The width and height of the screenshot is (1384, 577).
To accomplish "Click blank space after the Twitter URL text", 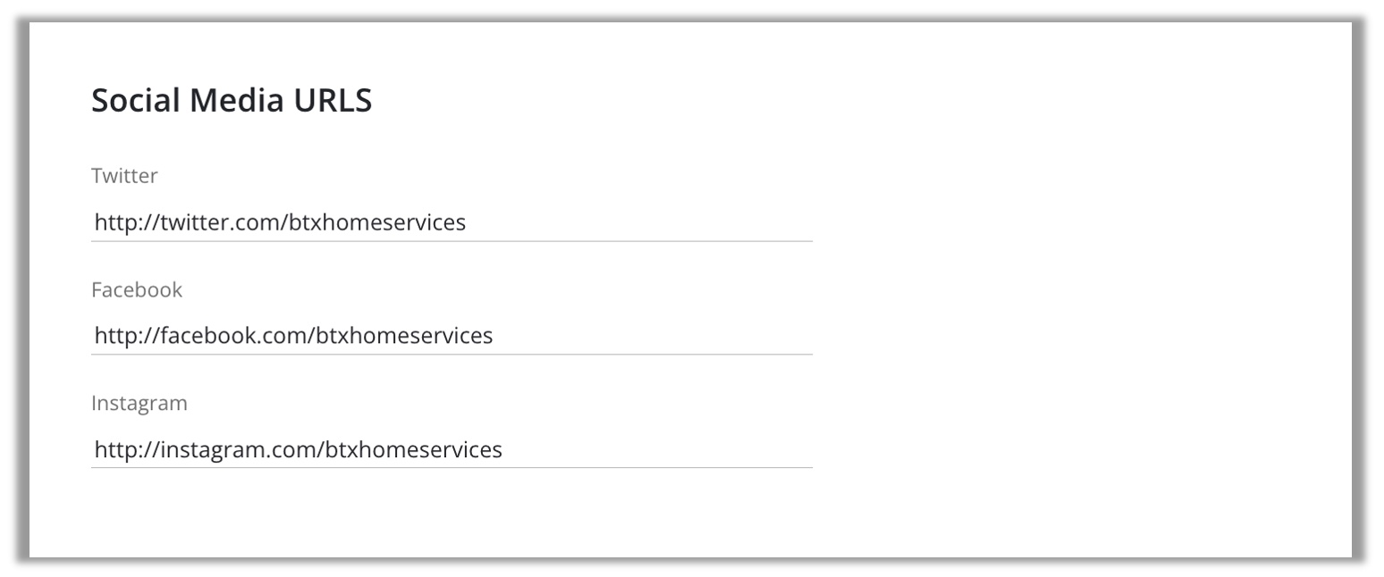I will [639, 222].
